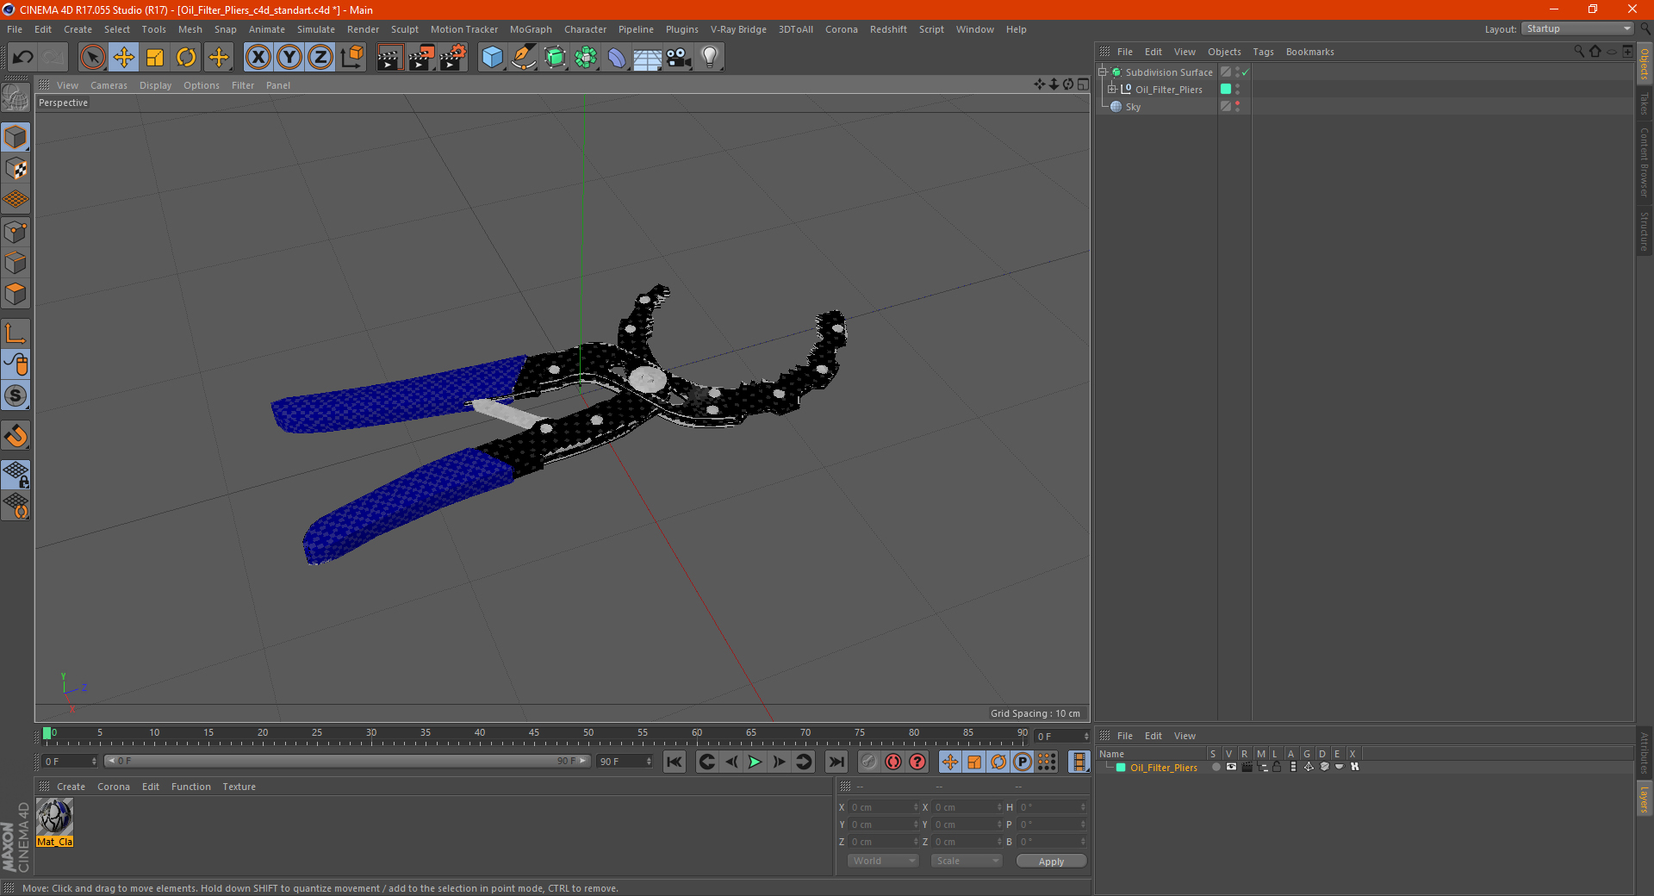Collapse the Subdivision Surface tree item

coord(1103,72)
